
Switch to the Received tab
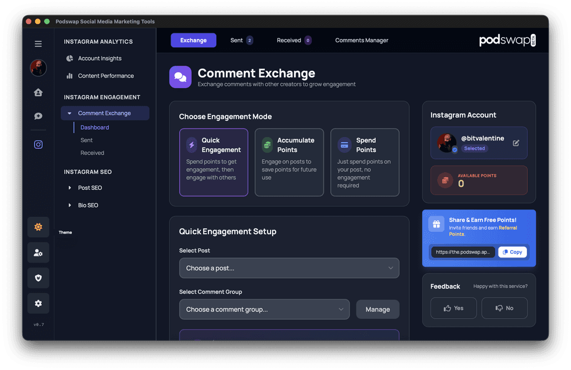point(294,40)
